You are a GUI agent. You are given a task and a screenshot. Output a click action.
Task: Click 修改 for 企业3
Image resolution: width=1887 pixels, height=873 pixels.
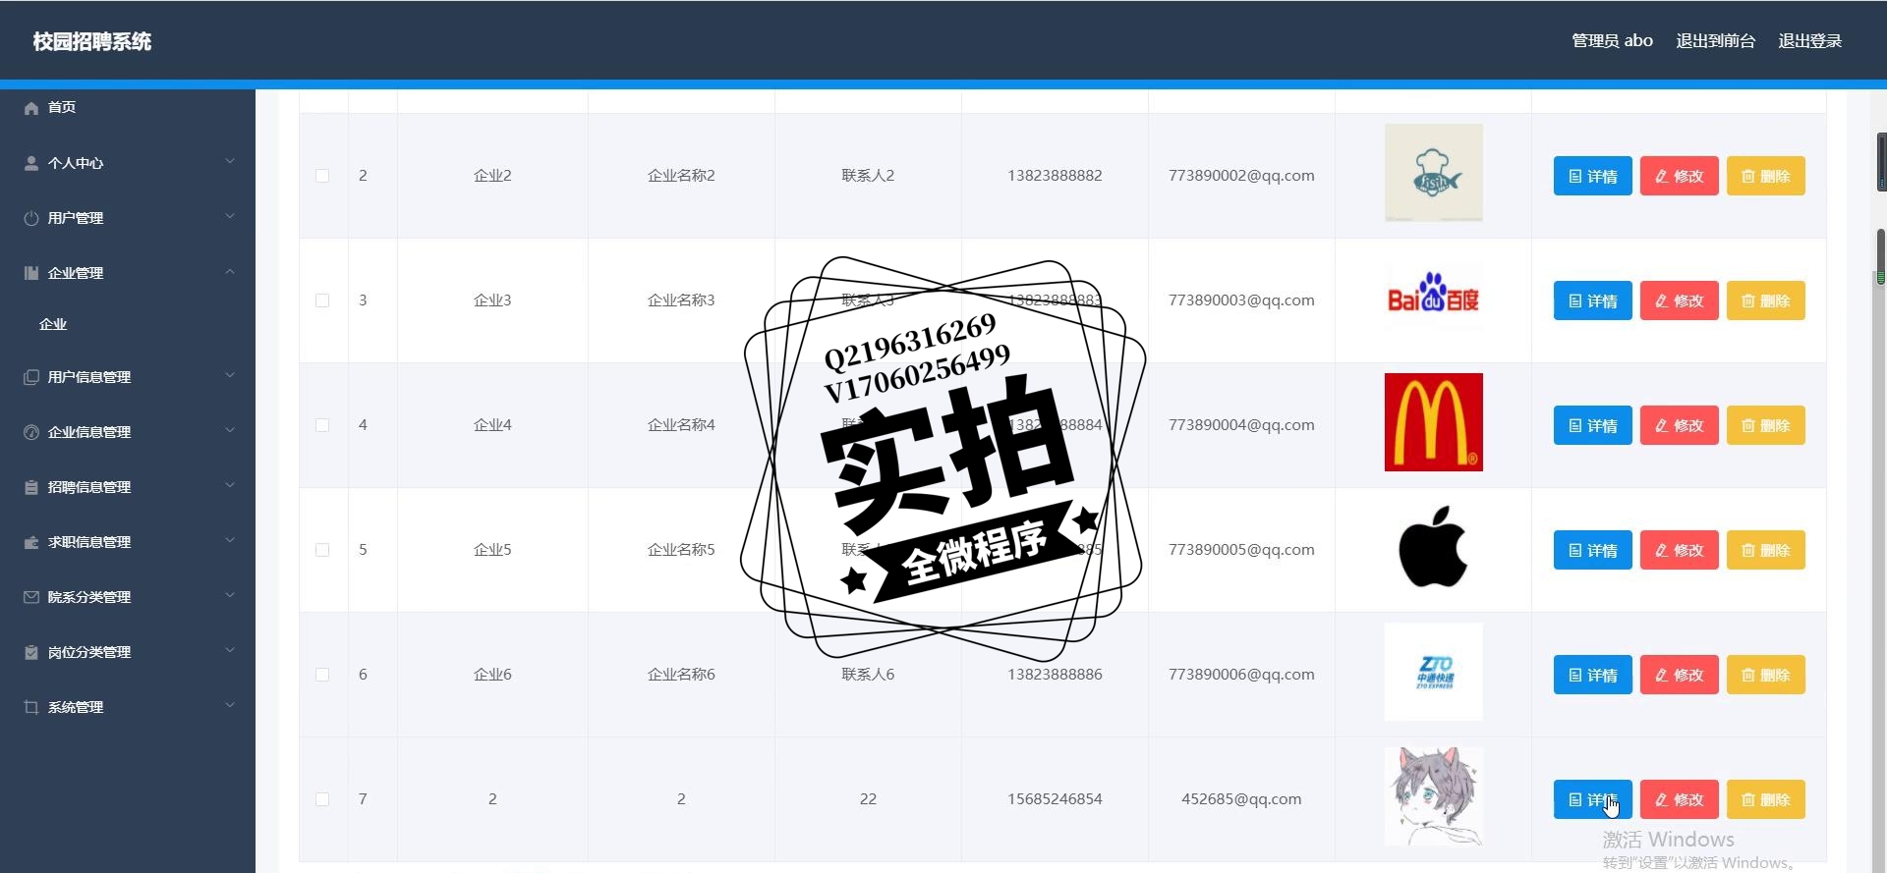tap(1679, 300)
